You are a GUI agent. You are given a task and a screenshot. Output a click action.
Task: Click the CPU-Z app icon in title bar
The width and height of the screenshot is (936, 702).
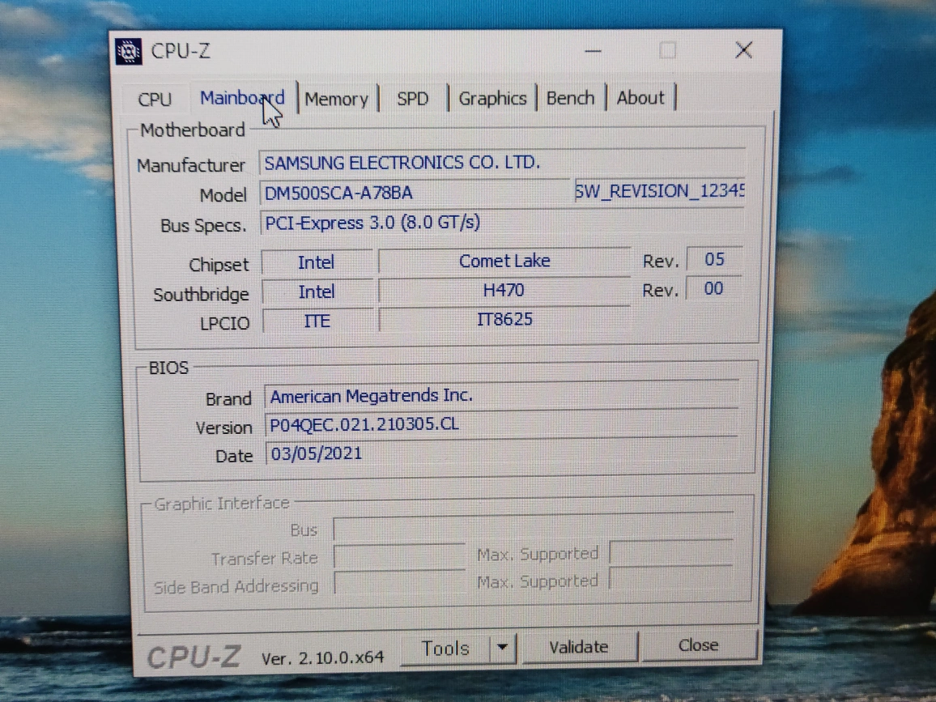[x=129, y=50]
